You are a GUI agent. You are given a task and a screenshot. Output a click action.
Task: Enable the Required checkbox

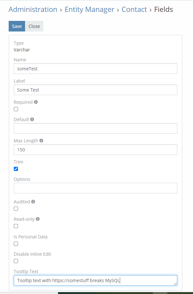pos(16,109)
